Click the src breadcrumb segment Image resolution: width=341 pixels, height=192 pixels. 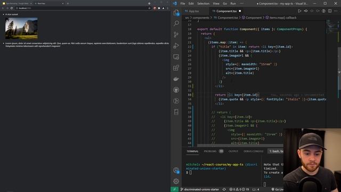(187, 18)
